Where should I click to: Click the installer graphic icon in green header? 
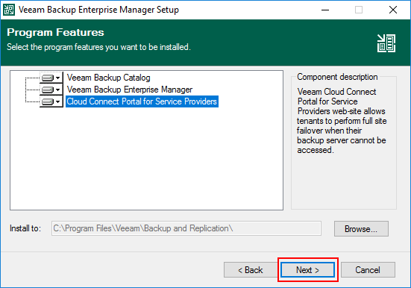(386, 43)
